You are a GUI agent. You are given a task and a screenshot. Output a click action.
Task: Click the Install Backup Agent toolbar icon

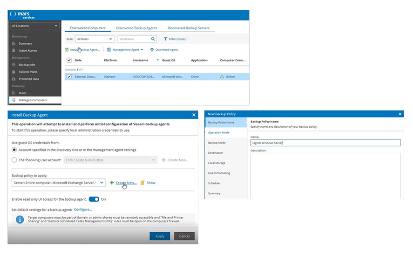[67, 50]
